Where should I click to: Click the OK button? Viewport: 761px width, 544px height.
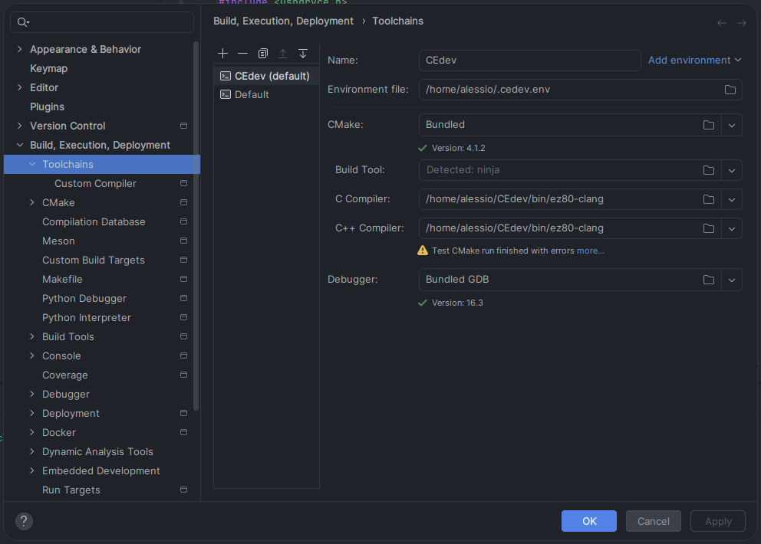(x=588, y=521)
